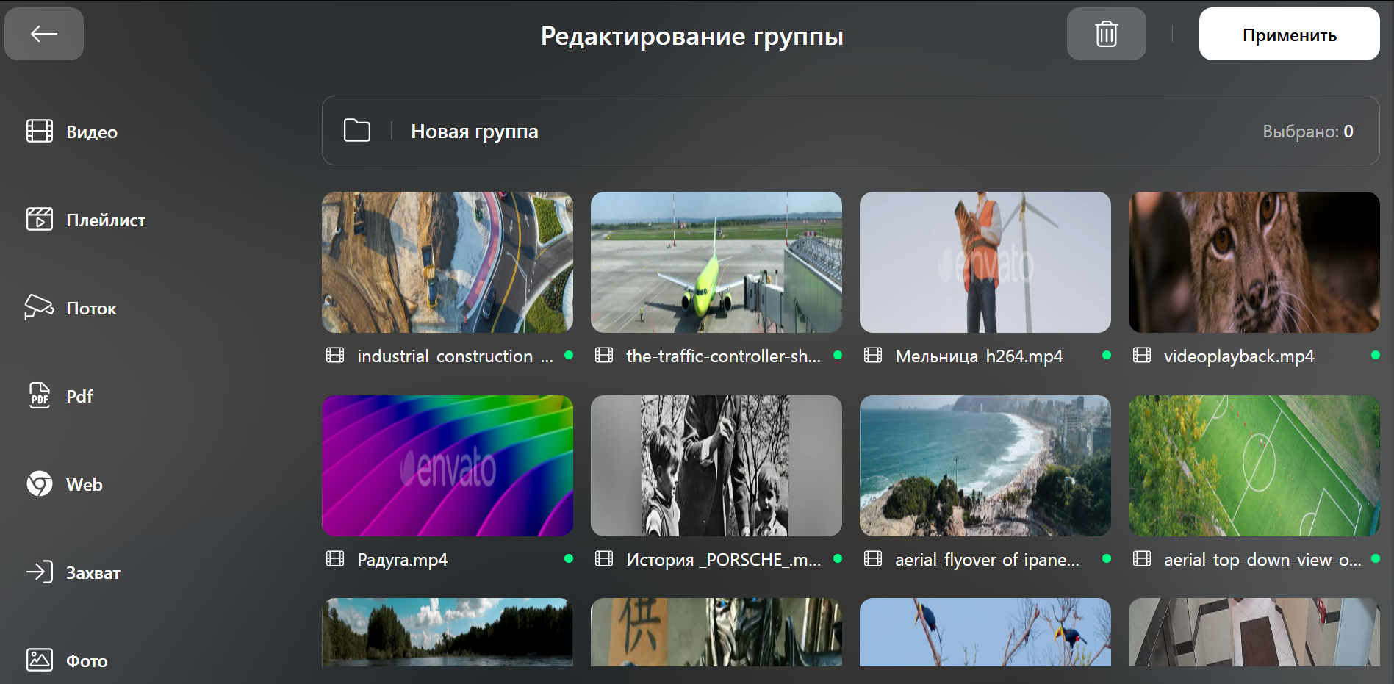Click the industrial_construction_... file name

tap(456, 356)
